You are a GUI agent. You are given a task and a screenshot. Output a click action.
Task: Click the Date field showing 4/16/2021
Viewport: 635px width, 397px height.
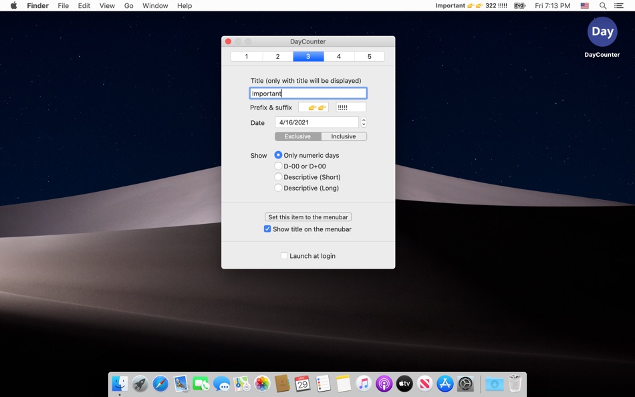317,122
